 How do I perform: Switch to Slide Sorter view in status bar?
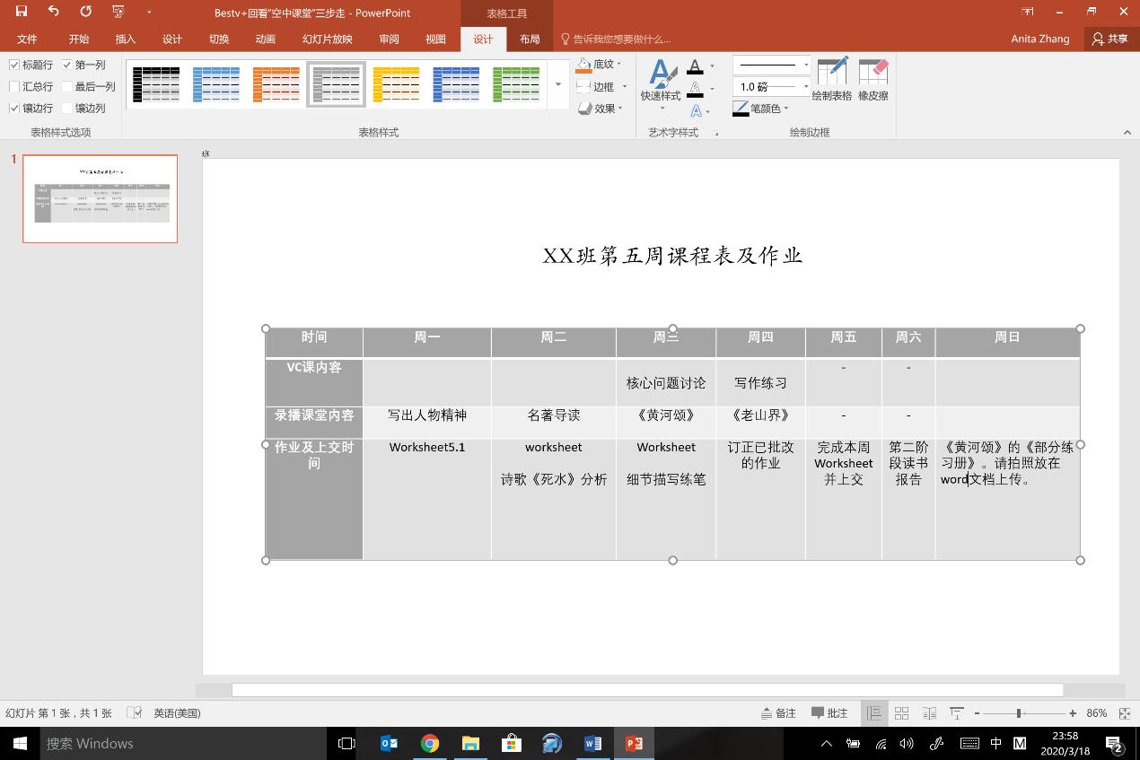click(900, 712)
